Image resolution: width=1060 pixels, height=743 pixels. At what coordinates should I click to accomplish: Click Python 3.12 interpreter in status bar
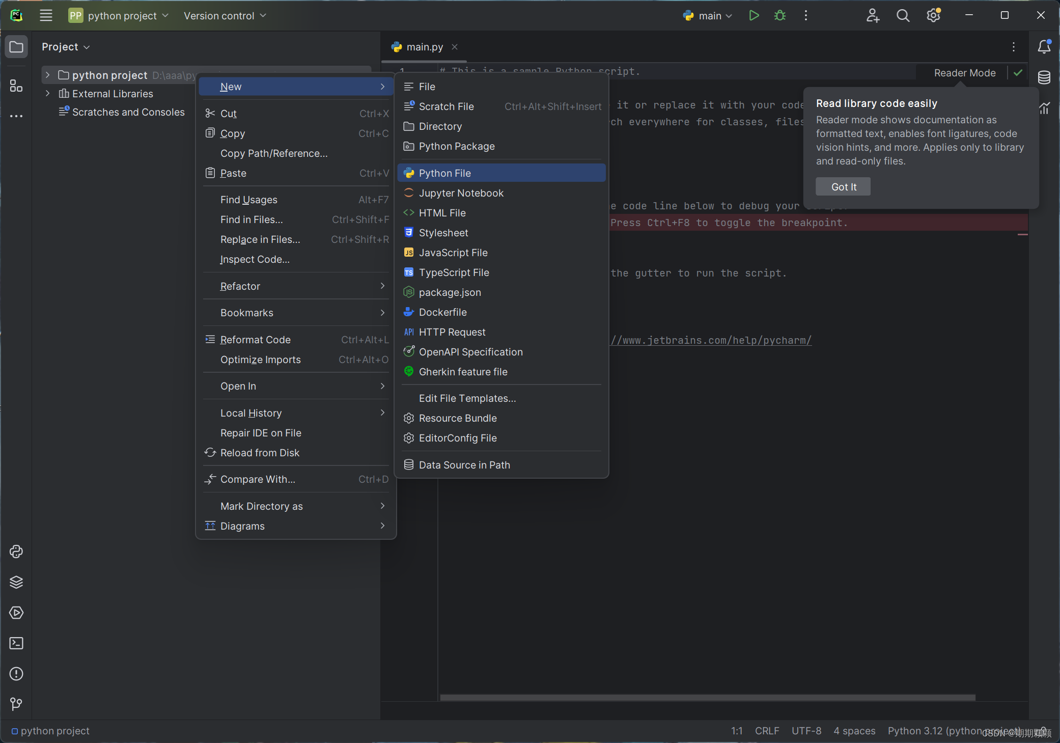coord(954,731)
